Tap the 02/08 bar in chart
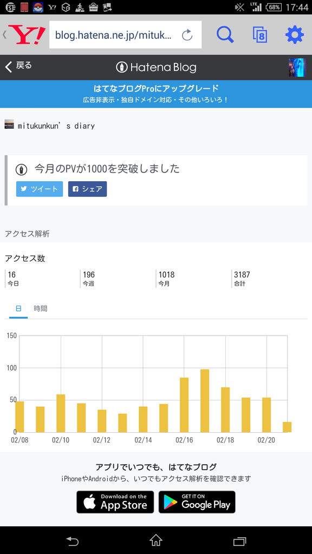312x554 pixels. point(19,417)
